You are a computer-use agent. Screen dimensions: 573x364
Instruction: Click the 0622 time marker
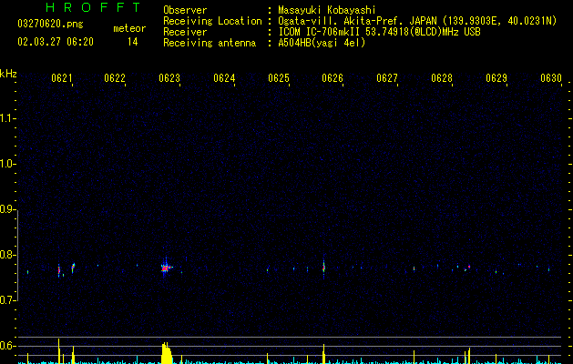coord(115,77)
